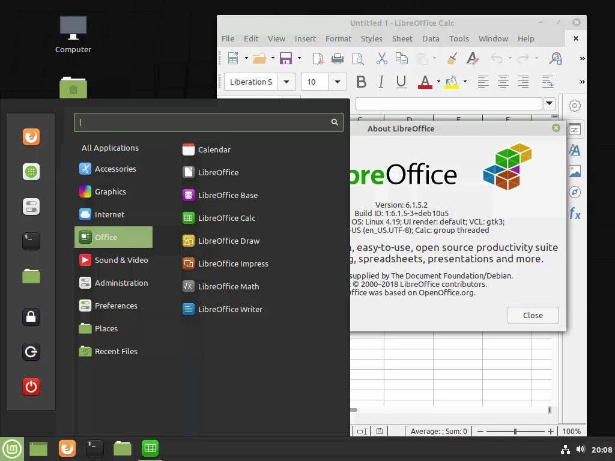Open the Functions deck in sidebar
The height and width of the screenshot is (461, 615).
(x=575, y=214)
